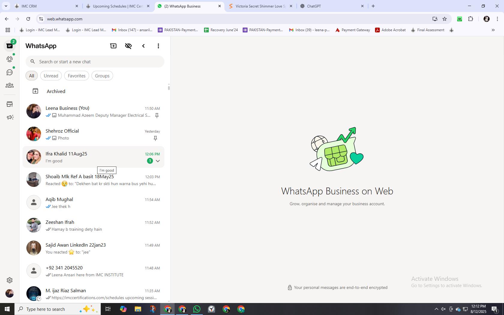The height and width of the screenshot is (315, 504).
Task: Open the three-dot menu in WhatsApp header
Action: click(x=158, y=46)
